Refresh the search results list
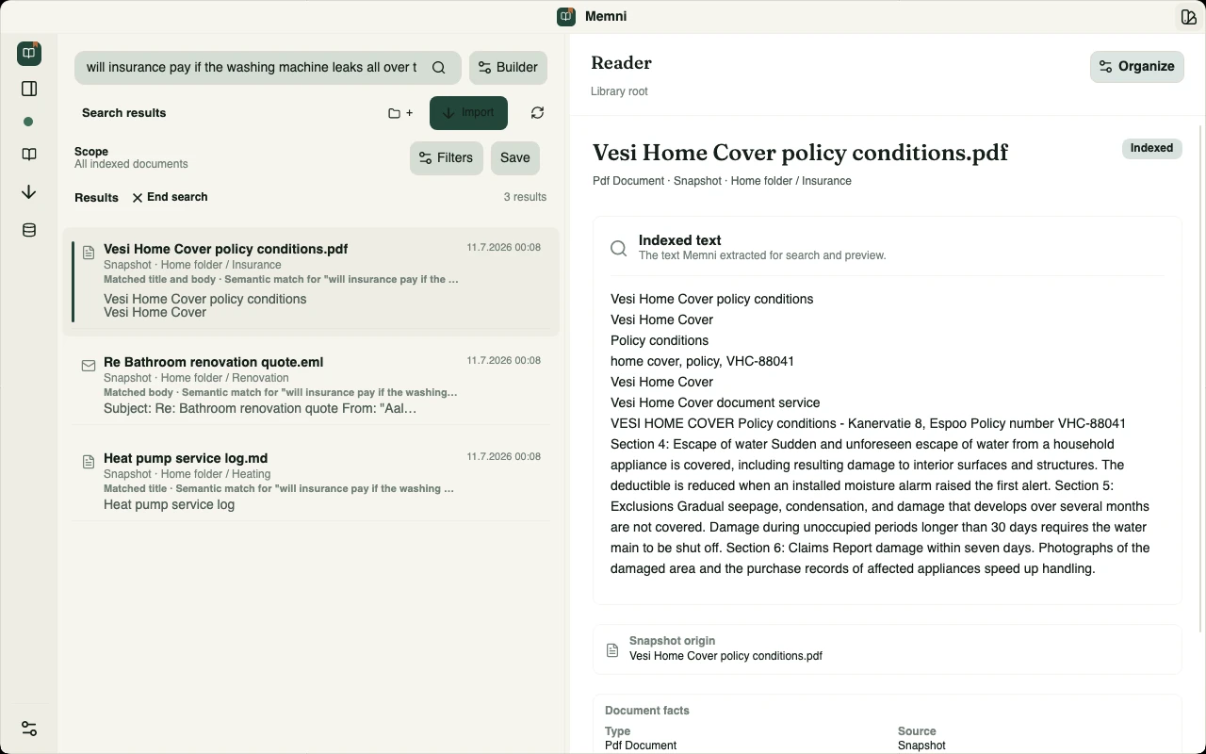Image resolution: width=1206 pixels, height=754 pixels. pos(537,113)
